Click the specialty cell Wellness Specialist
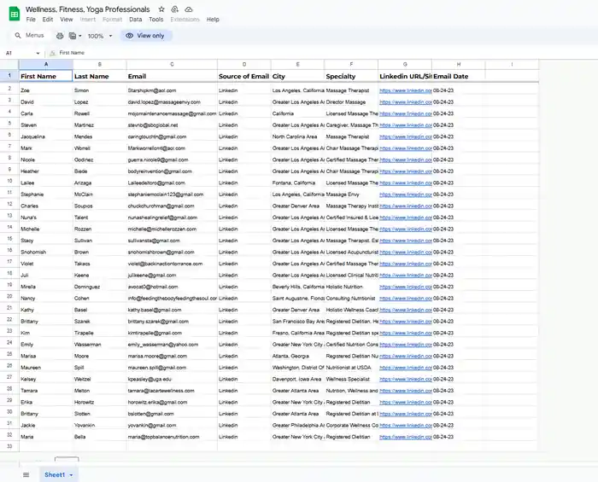Image resolution: width=598 pixels, height=482 pixels. click(x=351, y=380)
